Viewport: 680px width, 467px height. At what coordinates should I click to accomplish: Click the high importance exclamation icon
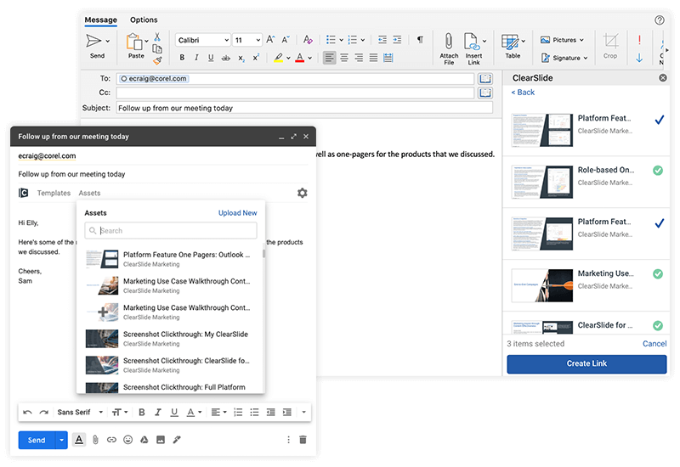(639, 40)
